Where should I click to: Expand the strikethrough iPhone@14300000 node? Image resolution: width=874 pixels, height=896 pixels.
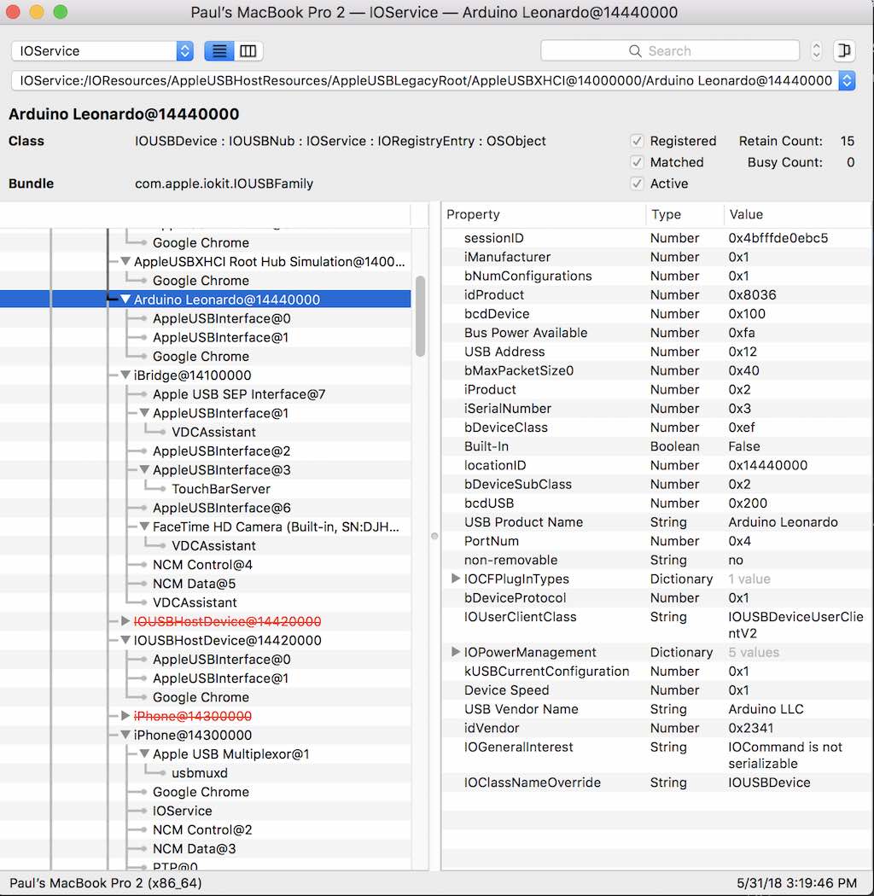point(125,716)
